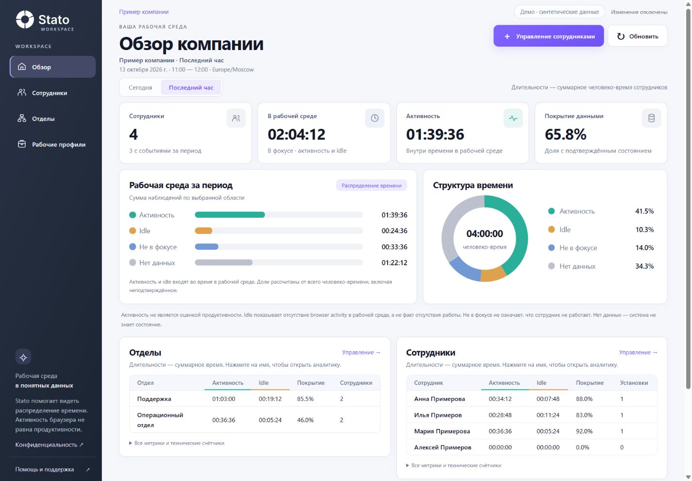The width and height of the screenshot is (692, 481).
Task: Click the home icon beside Обзор
Action: [22, 67]
